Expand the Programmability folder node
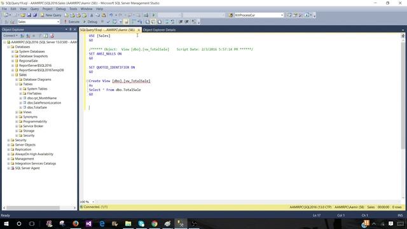The width and height of the screenshot is (407, 229). coord(17,121)
